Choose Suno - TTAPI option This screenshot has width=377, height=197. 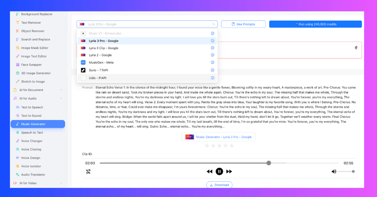click(147, 70)
